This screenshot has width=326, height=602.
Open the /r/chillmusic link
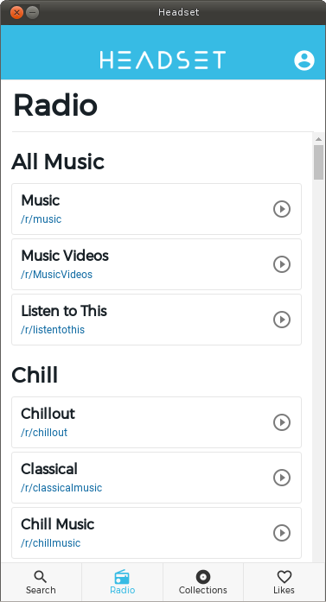click(x=51, y=543)
